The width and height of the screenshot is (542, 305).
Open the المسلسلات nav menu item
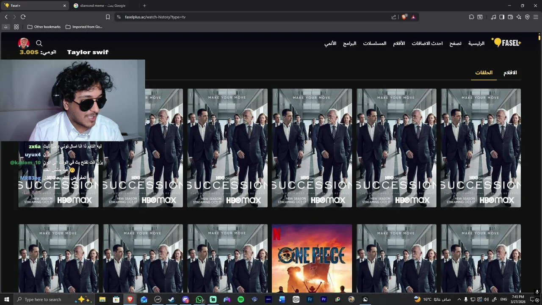point(375,43)
